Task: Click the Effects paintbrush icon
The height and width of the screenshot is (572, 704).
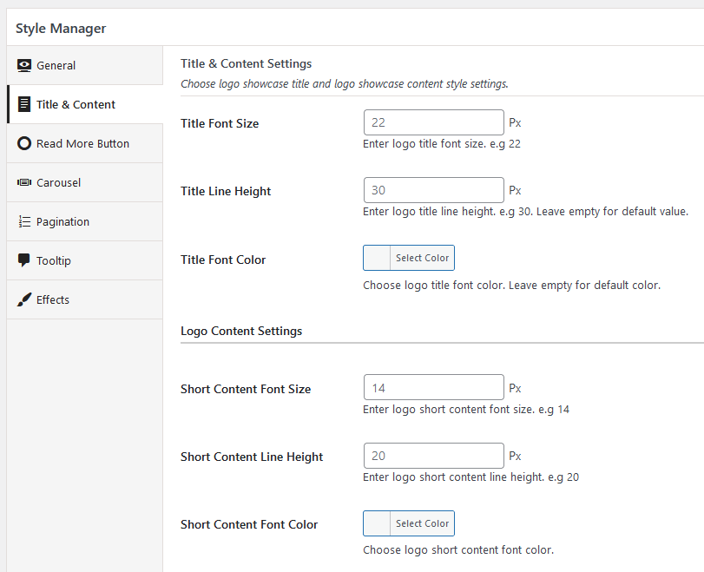Action: point(24,299)
